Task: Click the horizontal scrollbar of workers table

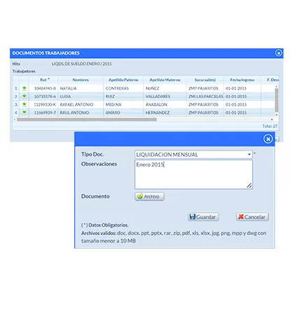Action: (x=87, y=120)
